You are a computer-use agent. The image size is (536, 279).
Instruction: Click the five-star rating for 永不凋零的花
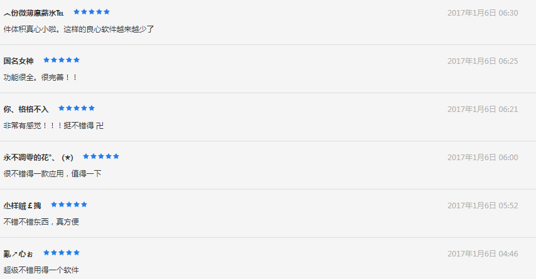101,156
